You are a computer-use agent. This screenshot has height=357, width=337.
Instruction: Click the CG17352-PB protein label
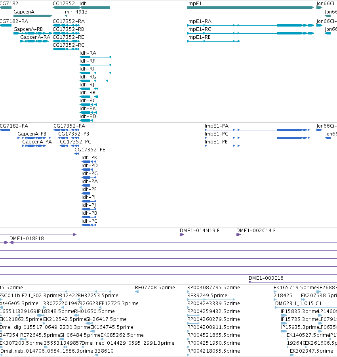click(74, 134)
